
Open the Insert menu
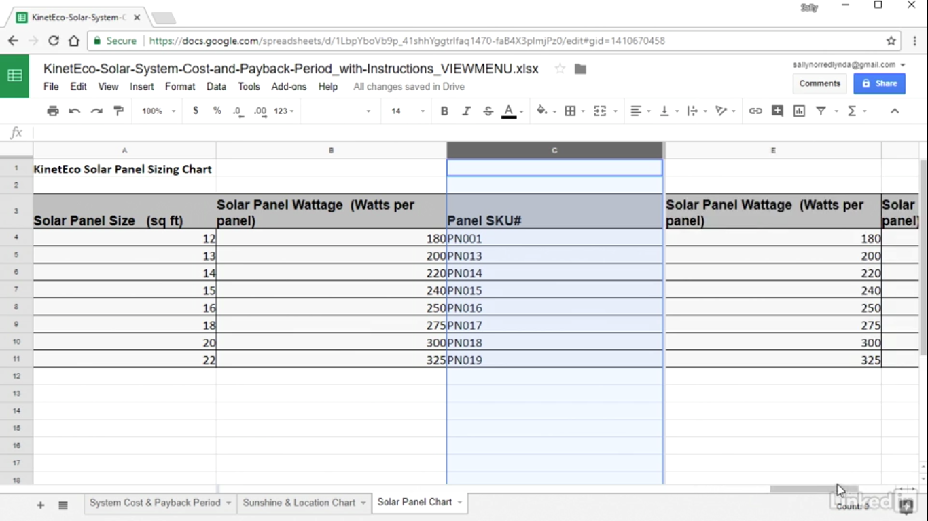[x=142, y=87]
